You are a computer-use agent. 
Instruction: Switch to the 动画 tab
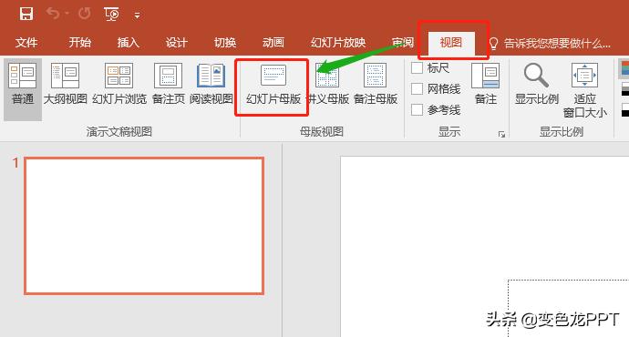pyautogui.click(x=273, y=43)
